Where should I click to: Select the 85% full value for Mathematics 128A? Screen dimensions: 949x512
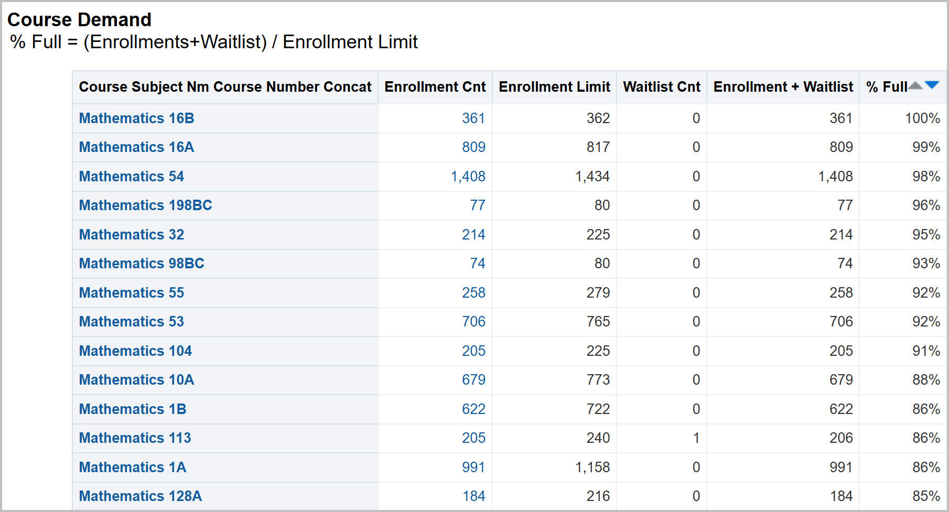[x=926, y=496]
